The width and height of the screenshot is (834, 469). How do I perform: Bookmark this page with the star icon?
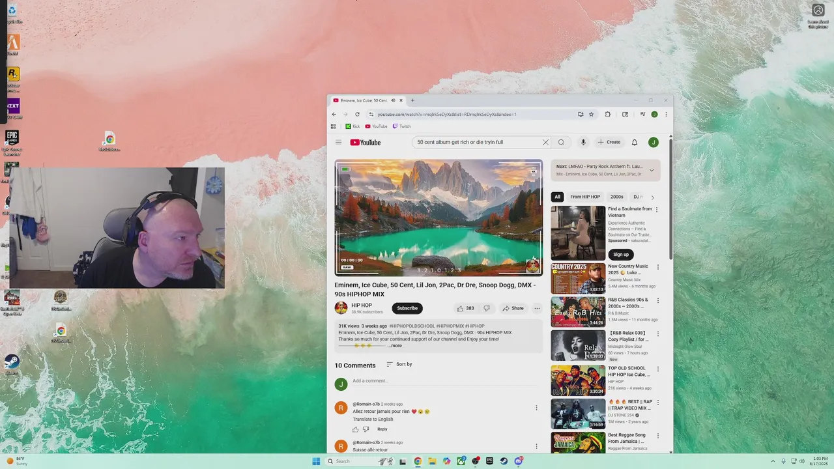pos(591,114)
